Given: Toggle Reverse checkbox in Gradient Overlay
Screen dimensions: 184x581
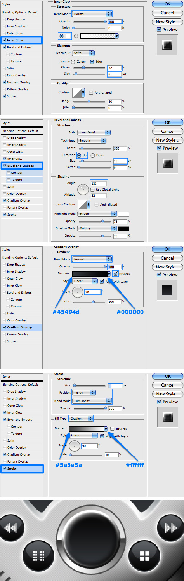Looking at the screenshot, I should pos(115,274).
